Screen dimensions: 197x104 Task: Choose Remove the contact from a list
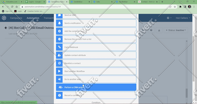coord(96,39)
